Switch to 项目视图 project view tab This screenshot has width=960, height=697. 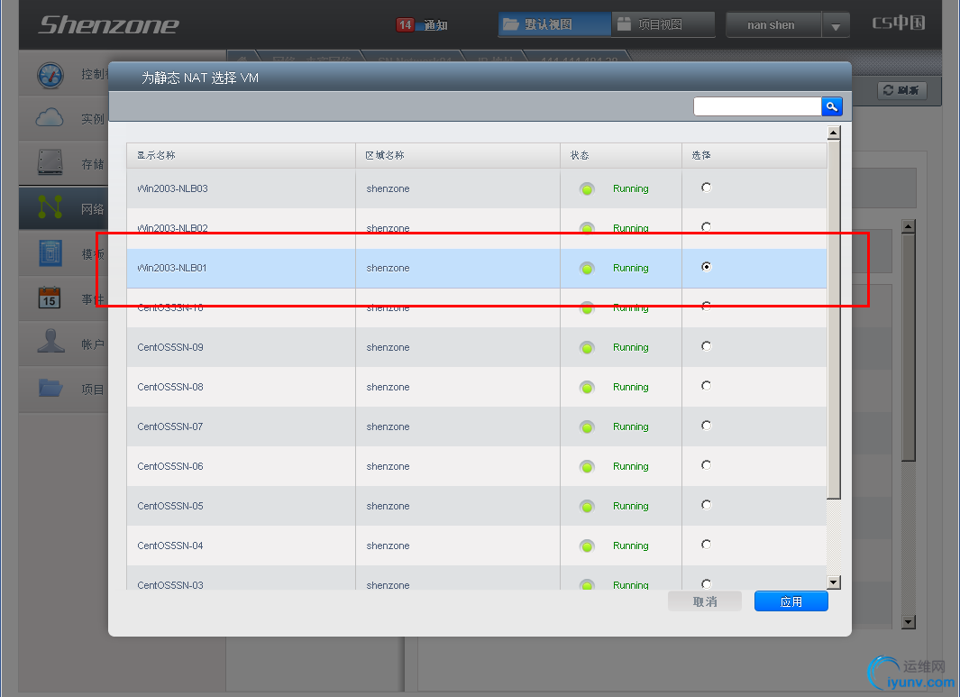663,24
